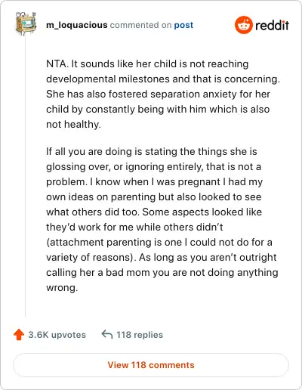Click the "118 replies" label
Viewport: 302px width, 390px height.
140,335
